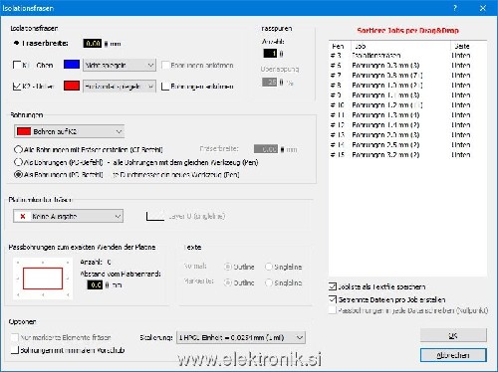Enable Bohrungen ankörnen for K2 - Unten

point(165,87)
